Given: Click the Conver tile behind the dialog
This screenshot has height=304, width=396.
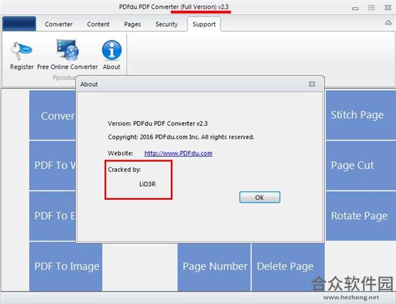Looking at the screenshot, I should coord(53,115).
